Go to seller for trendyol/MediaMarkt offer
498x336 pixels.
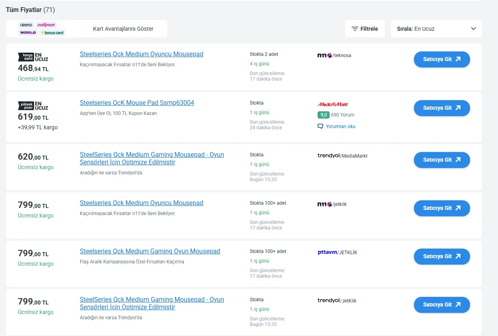point(442,160)
